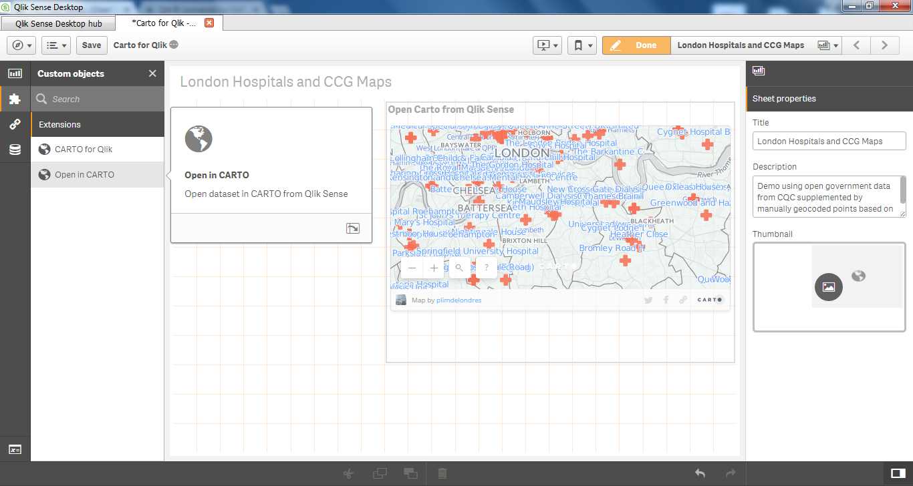Undo the last action
The image size is (913, 486).
tap(700, 473)
